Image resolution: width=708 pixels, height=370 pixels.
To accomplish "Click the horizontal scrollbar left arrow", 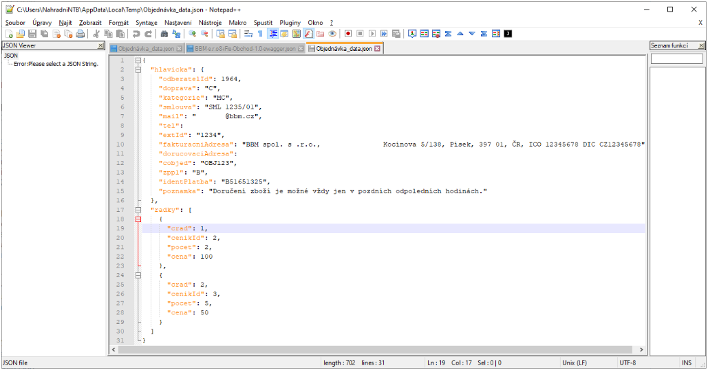I will click(114, 349).
